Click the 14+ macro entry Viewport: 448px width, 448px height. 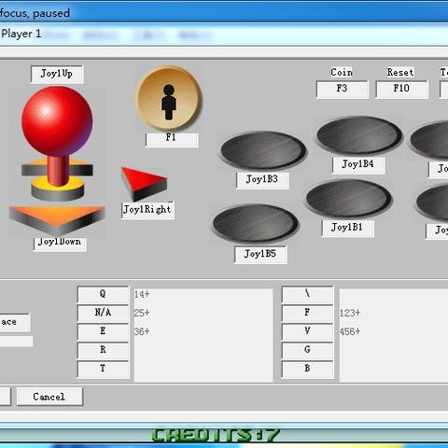click(142, 294)
